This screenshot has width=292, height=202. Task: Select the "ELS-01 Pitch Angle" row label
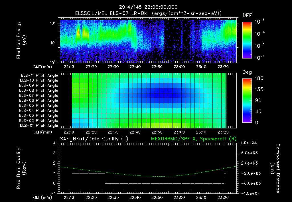(x=39, y=126)
